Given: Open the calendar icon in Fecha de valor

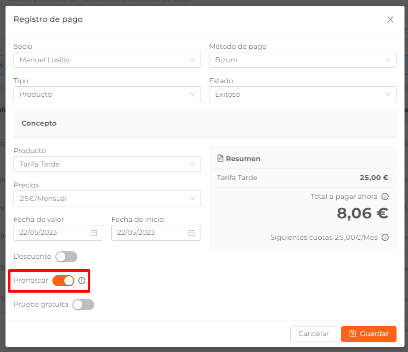Looking at the screenshot, I should [94, 233].
